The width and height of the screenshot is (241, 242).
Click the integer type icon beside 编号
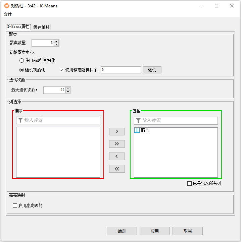[137, 130]
